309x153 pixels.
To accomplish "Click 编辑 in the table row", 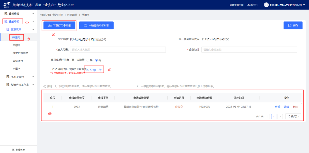I will click(286, 107).
